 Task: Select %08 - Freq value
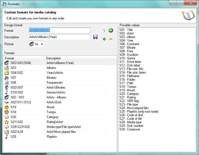tap(126, 51)
